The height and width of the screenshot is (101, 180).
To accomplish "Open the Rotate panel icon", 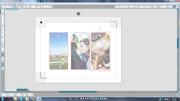I will (x=142, y=7).
